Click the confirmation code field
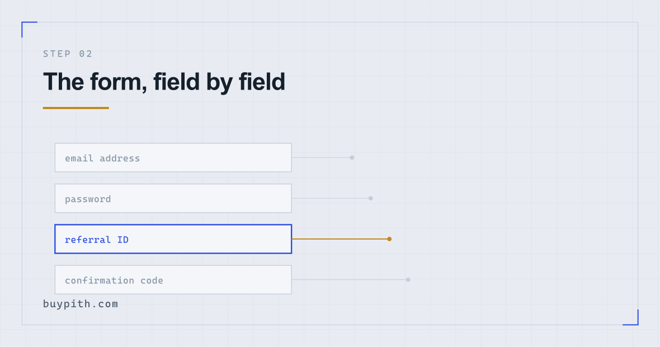The width and height of the screenshot is (660, 347). tap(173, 280)
